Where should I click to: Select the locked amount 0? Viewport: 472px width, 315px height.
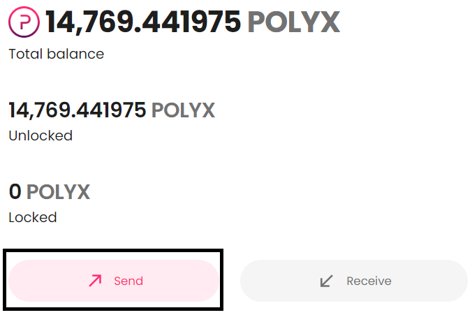click(x=15, y=192)
